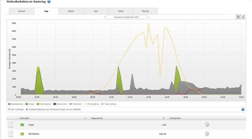
Task: Open the Maand tab
Action: pos(71,11)
